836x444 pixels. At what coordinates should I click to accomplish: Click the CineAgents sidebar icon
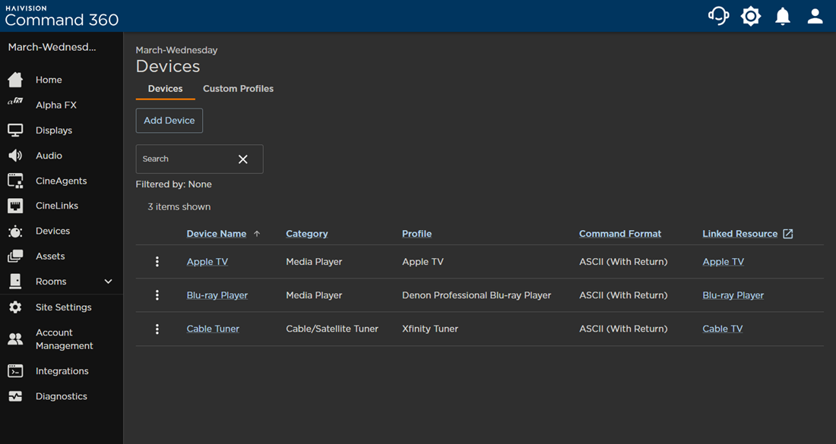[15, 181]
